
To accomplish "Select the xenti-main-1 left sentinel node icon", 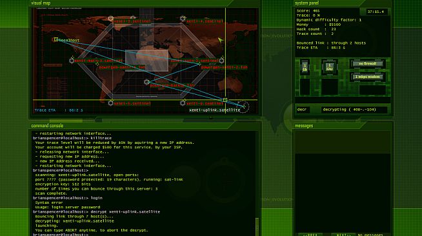I will pos(72,61).
